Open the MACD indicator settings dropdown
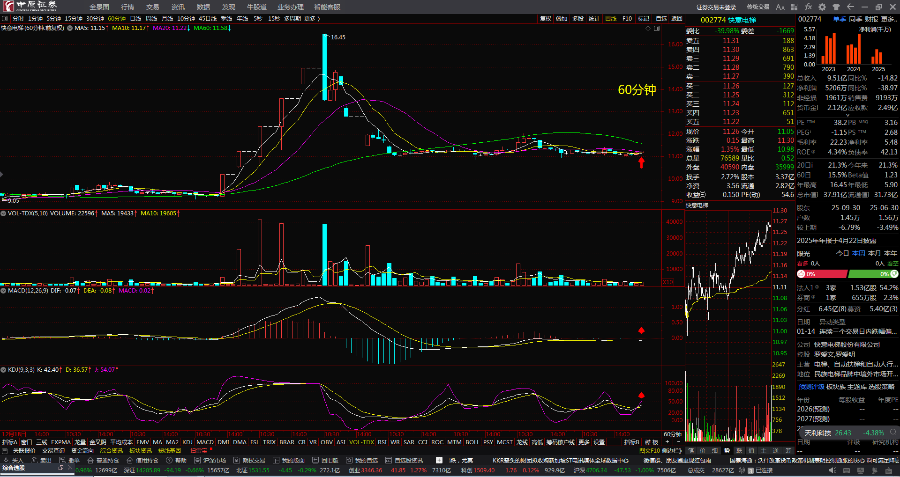Screen dimensions: 900x477 point(3,291)
